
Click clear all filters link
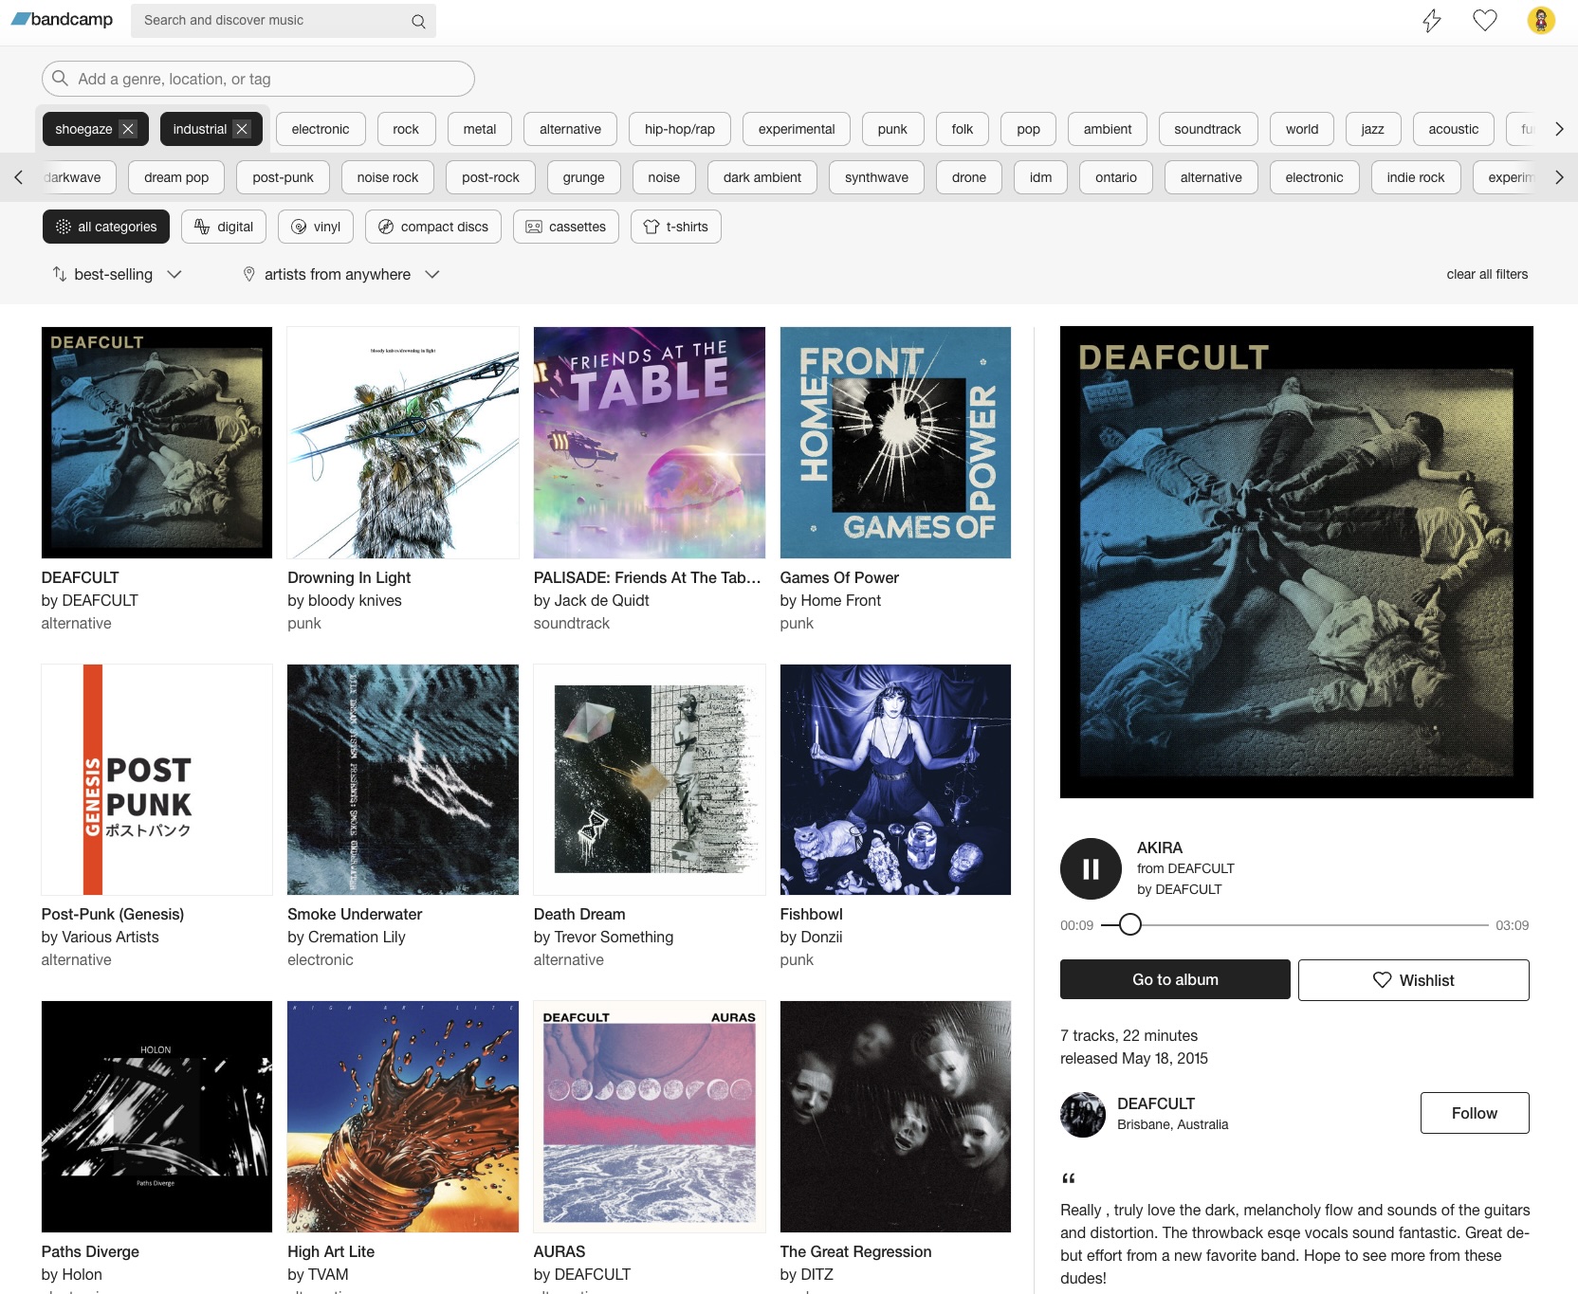[1487, 274]
